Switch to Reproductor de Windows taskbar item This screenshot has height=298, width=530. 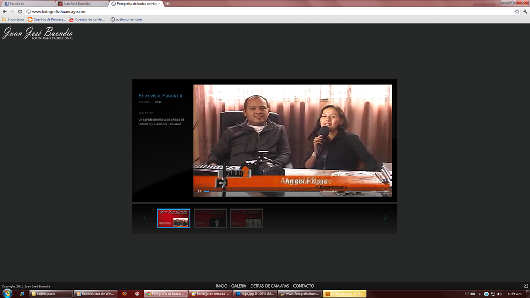tap(96, 294)
